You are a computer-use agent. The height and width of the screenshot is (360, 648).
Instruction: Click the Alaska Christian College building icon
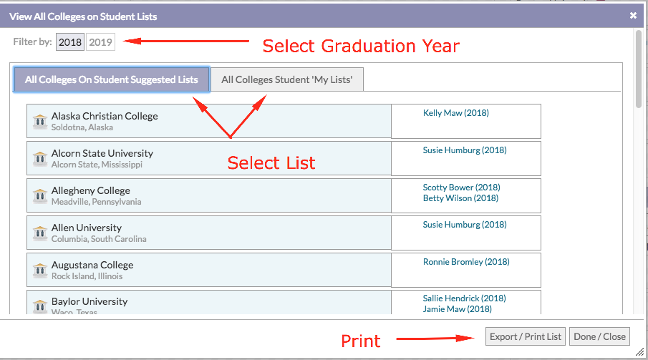(40, 122)
